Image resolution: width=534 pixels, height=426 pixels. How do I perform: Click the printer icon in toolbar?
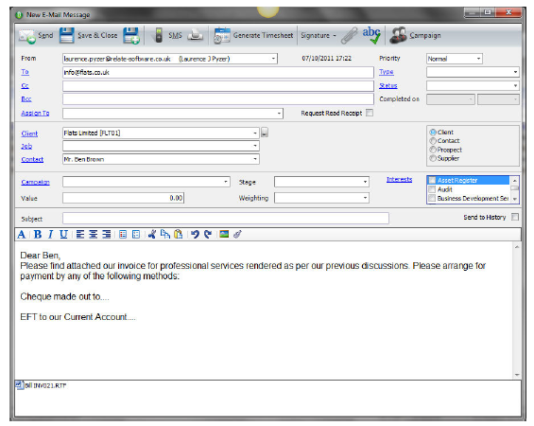[195, 35]
